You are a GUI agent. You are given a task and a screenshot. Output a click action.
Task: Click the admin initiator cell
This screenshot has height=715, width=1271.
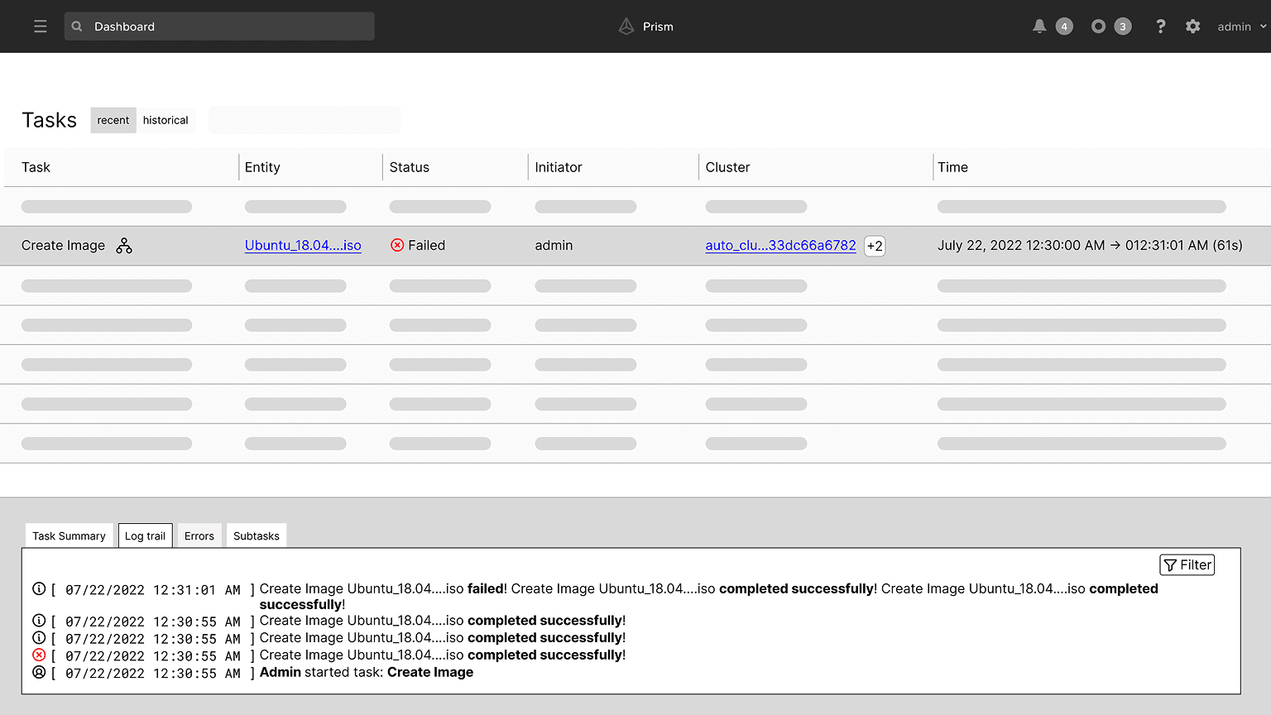554,246
